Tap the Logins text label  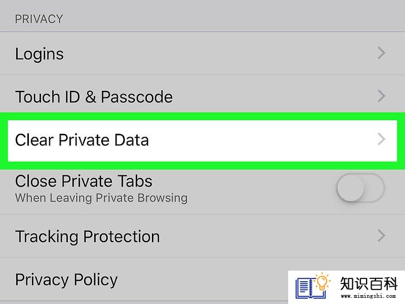39,54
